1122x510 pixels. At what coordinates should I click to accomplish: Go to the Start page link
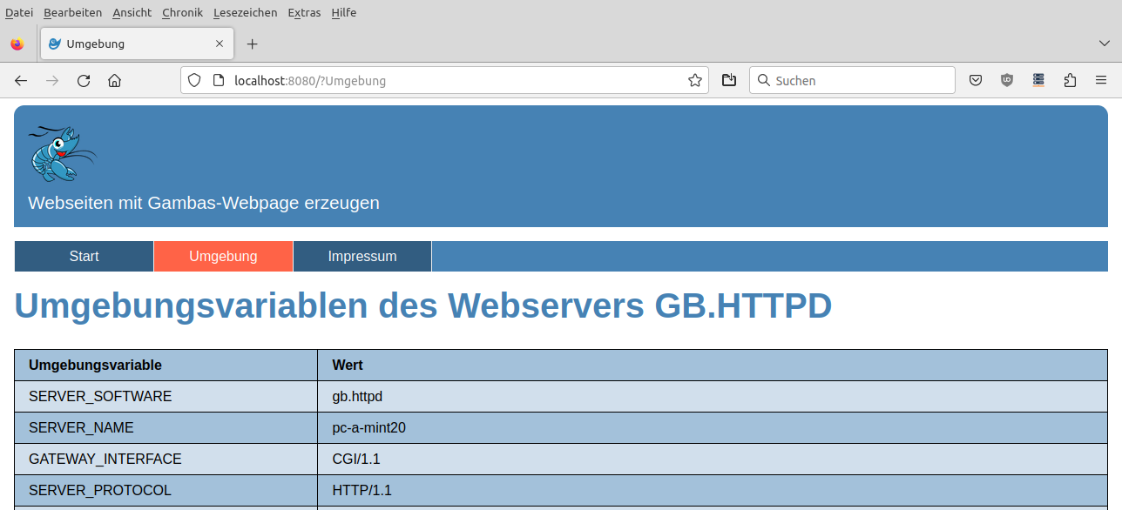[84, 257]
